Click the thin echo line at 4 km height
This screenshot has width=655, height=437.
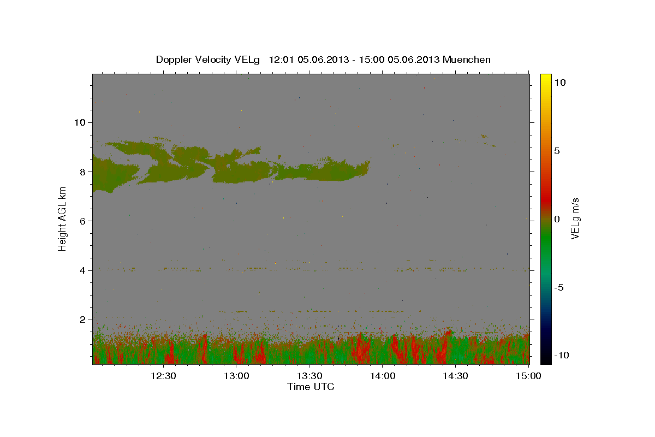click(311, 269)
